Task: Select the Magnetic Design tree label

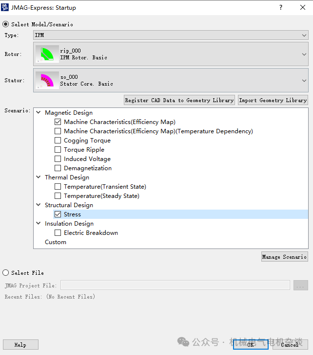Action: [69, 113]
